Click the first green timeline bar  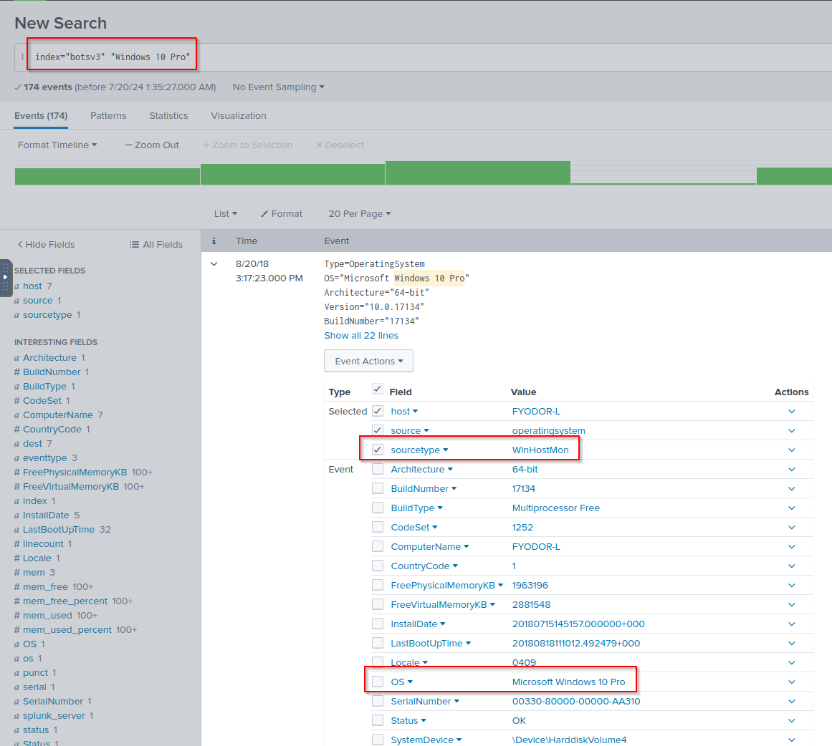click(x=107, y=176)
